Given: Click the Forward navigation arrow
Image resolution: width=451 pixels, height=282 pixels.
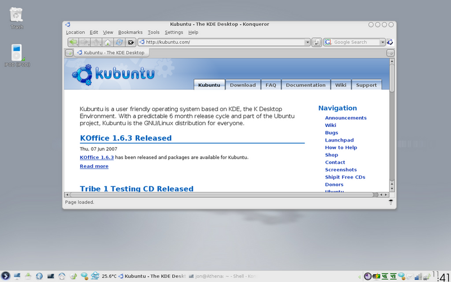Looking at the screenshot, I should point(85,42).
